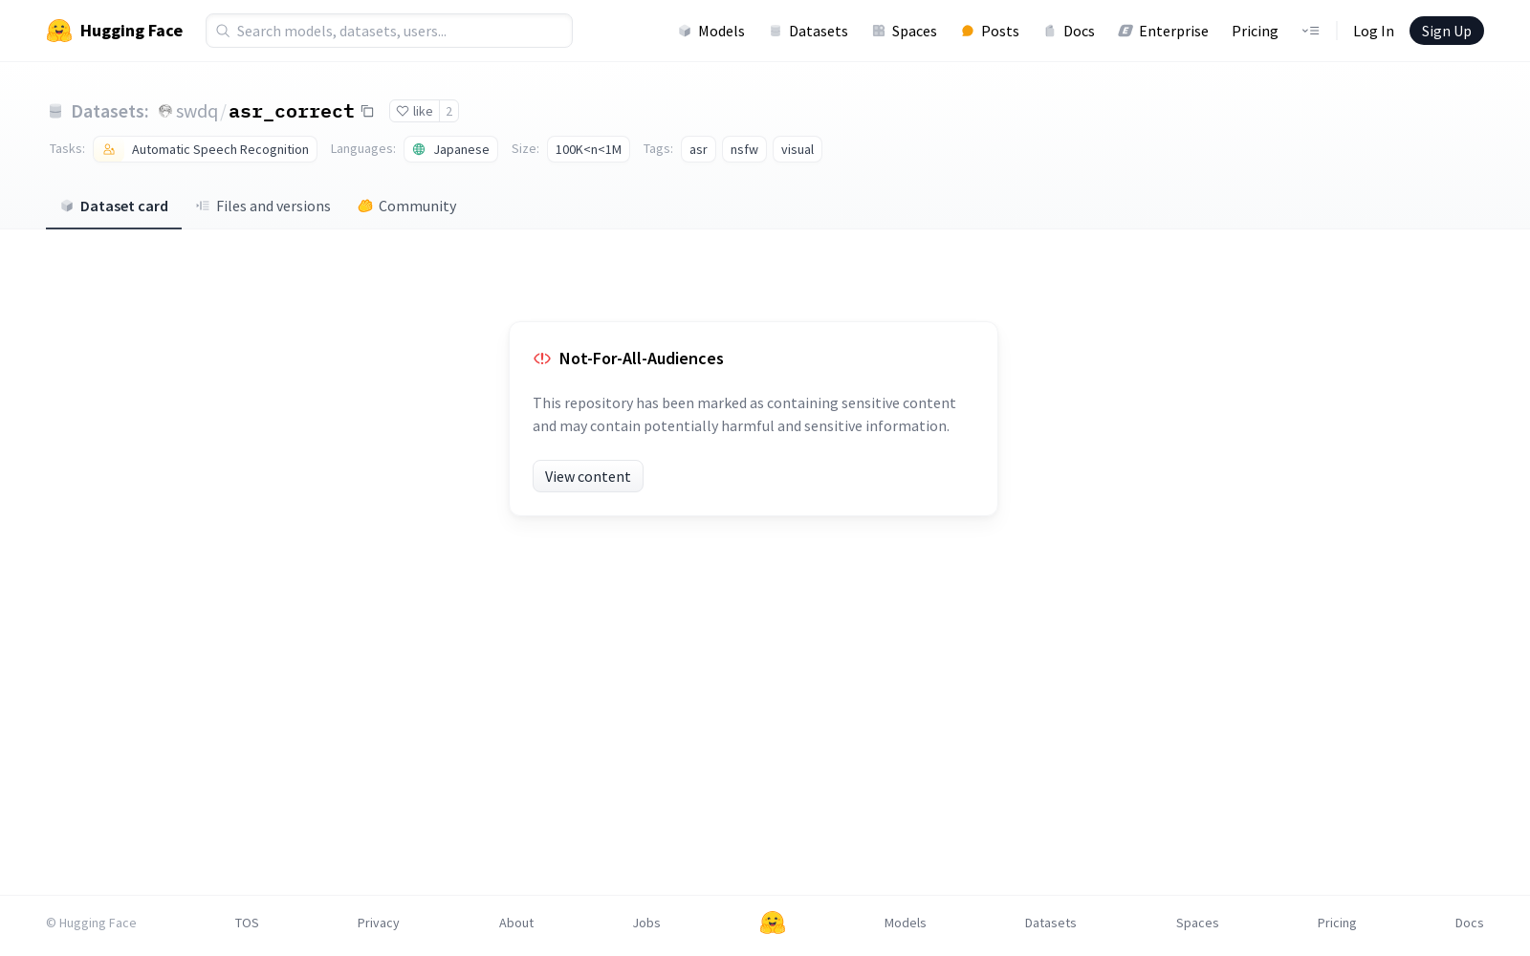Viewport: 1530px width, 956px height.
Task: Click the red Not-For-All-Audiences warning icon
Action: click(542, 358)
